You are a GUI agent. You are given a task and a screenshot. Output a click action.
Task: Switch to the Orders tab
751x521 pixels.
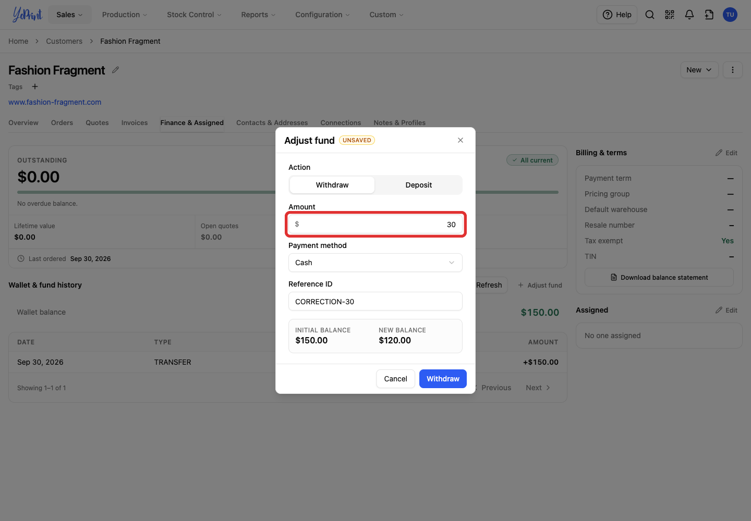(x=62, y=123)
